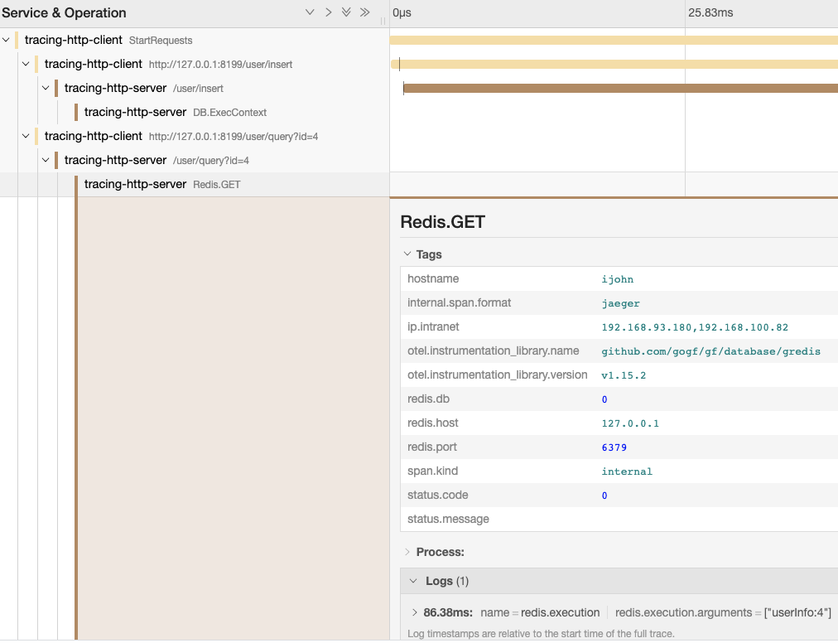The height and width of the screenshot is (643, 838).
Task: Click the redis.host tag row
Action: coord(618,423)
